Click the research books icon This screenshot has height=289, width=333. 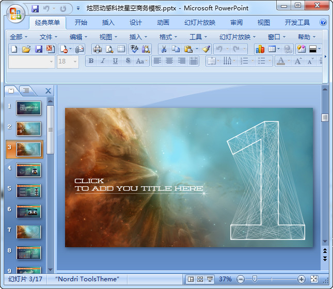pyautogui.click(x=146, y=49)
